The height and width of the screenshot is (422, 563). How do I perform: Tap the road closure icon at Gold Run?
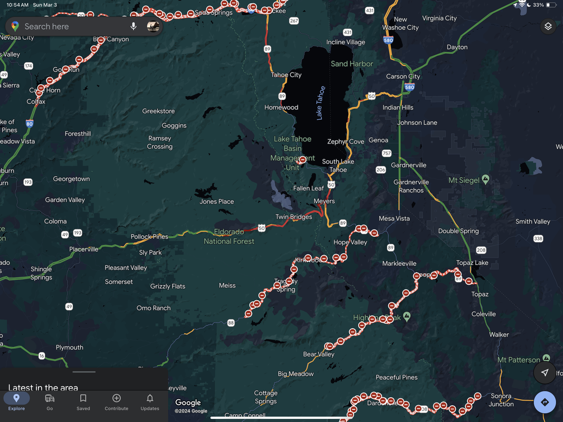(x=65, y=69)
